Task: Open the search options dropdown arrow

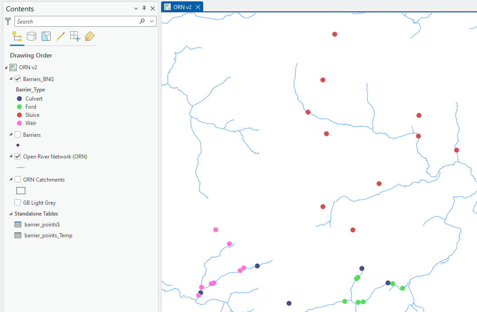Action: 152,21
